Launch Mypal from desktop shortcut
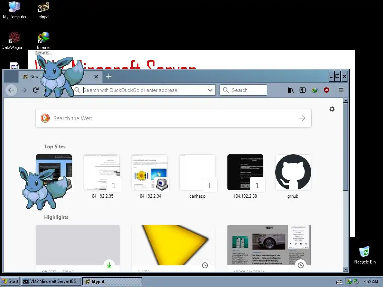Viewport: 383px width, 287px height. coord(44,10)
